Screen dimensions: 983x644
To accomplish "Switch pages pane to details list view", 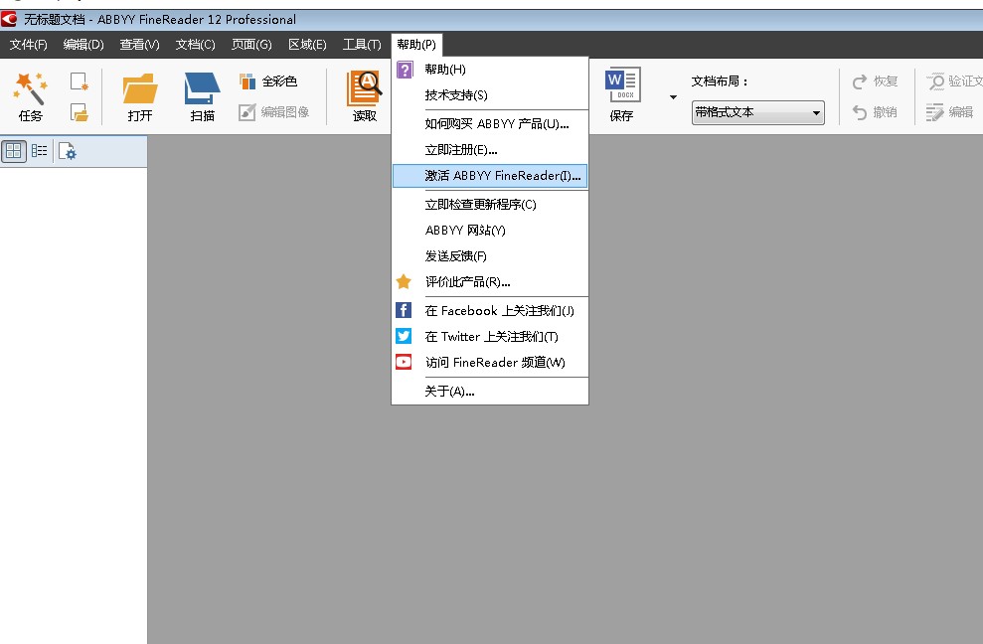I will click(40, 150).
